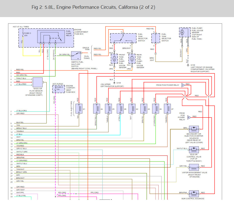234x205 pixels.
Task: Click the vapor management valve symbol
Action: point(194,167)
